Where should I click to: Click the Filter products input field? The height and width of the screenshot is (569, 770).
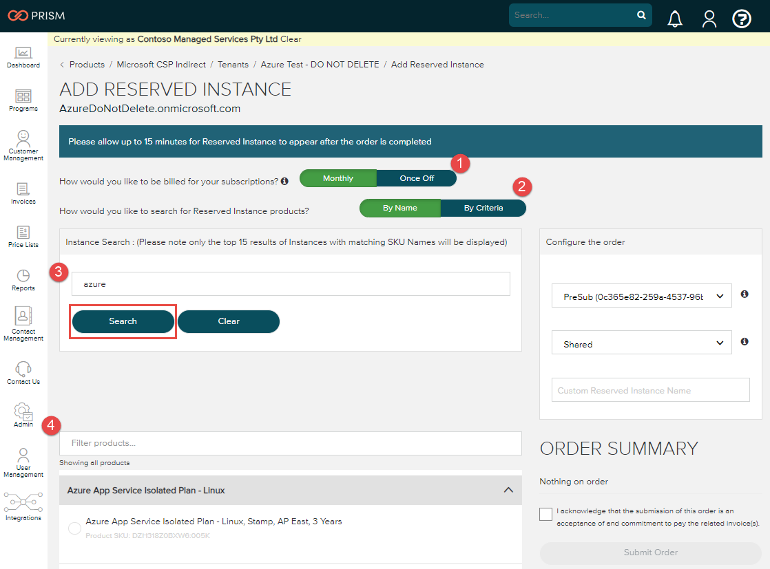click(290, 443)
